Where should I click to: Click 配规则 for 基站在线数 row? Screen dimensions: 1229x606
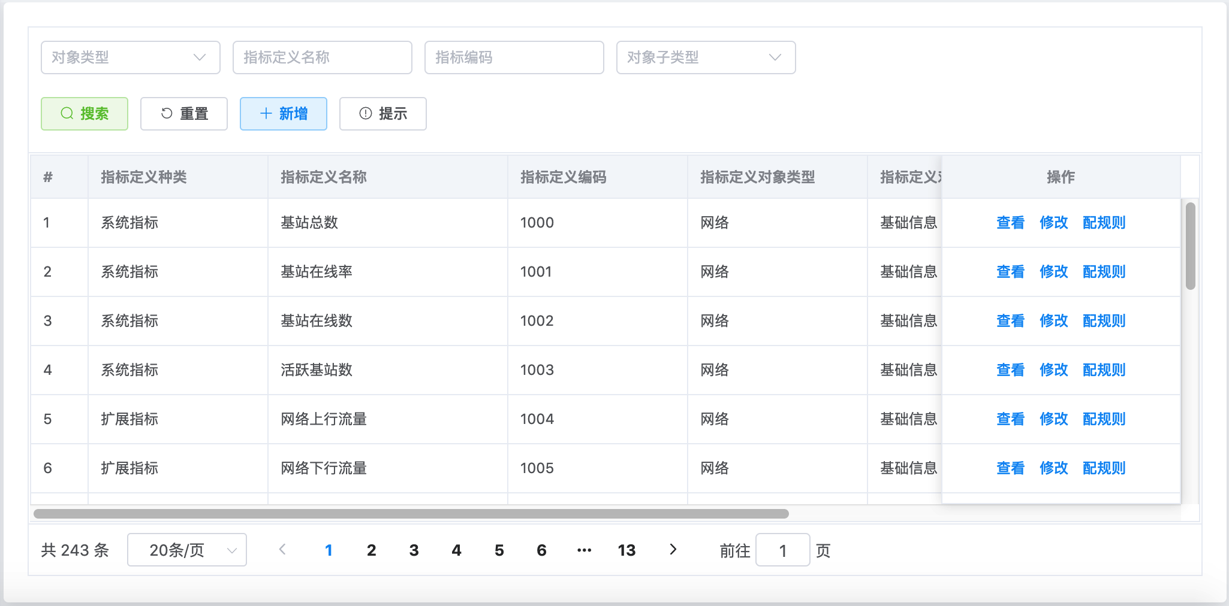[1104, 321]
